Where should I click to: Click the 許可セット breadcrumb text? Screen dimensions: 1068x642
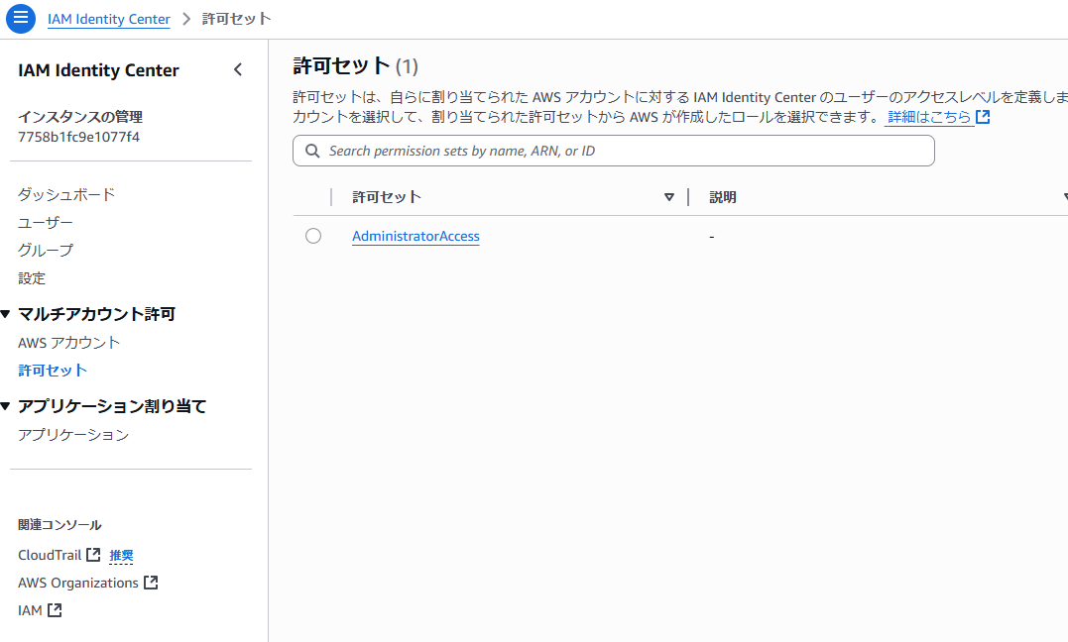tap(236, 19)
